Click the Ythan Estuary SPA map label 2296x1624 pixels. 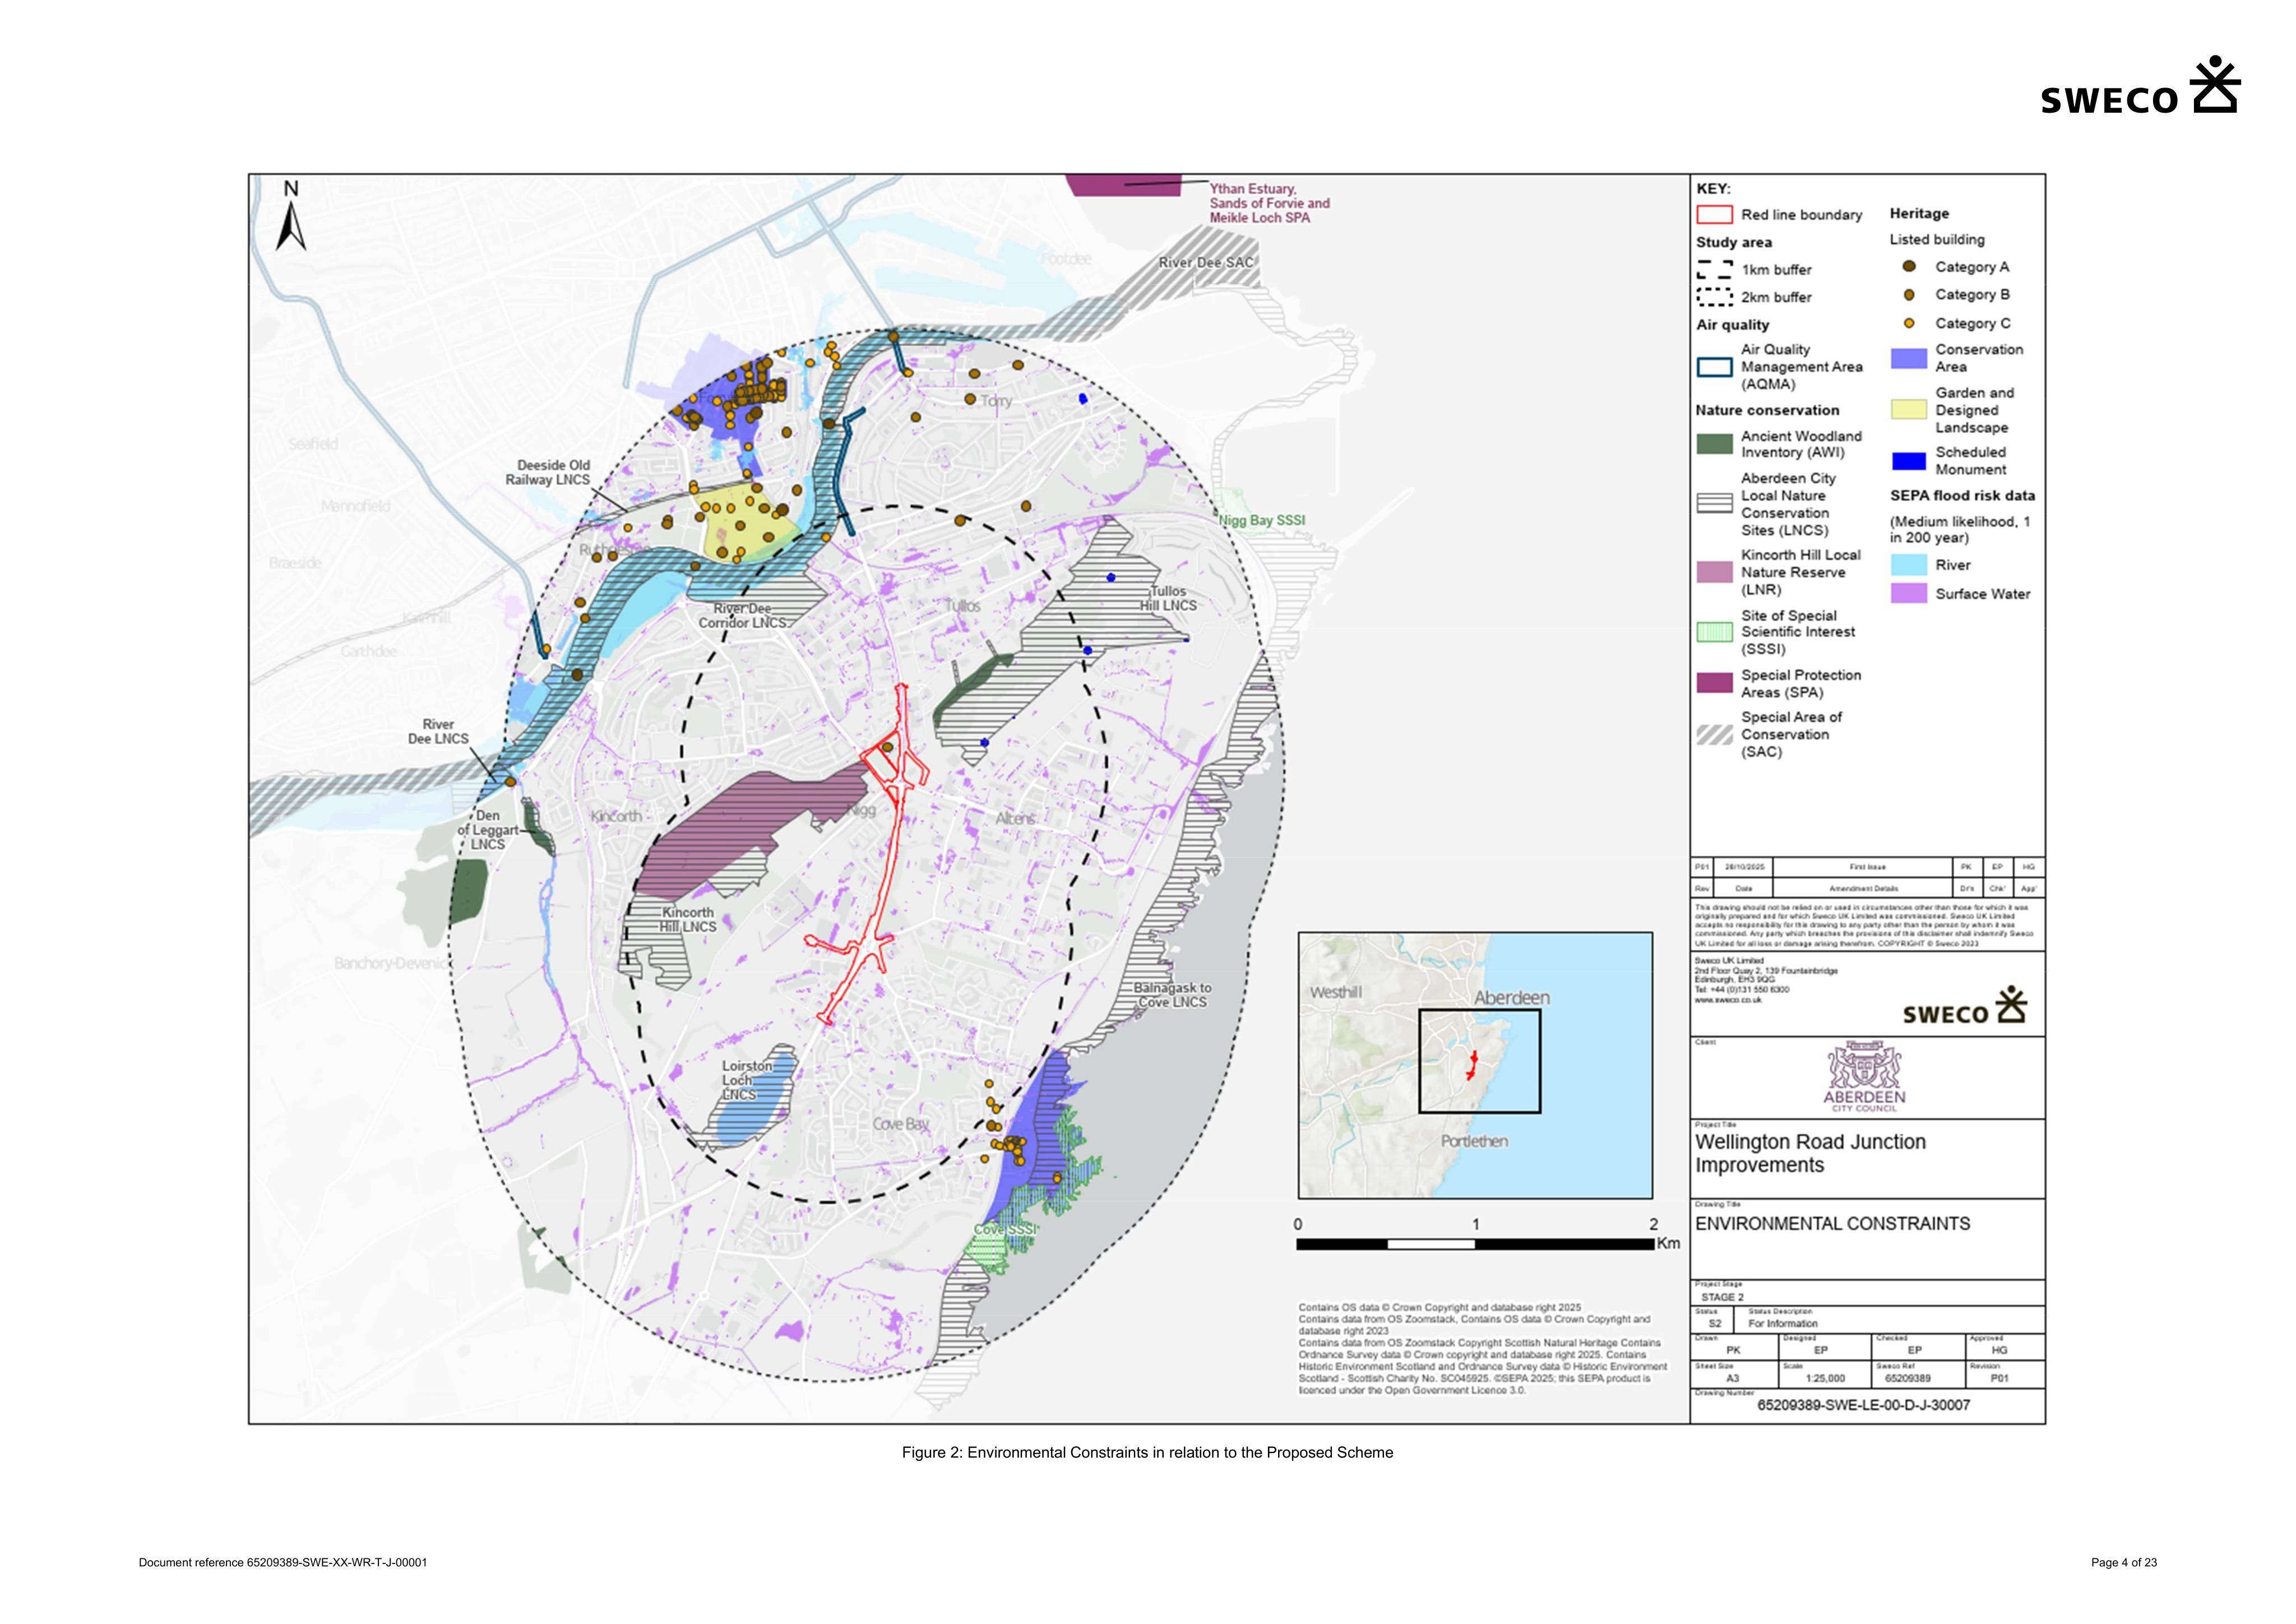pos(1270,203)
